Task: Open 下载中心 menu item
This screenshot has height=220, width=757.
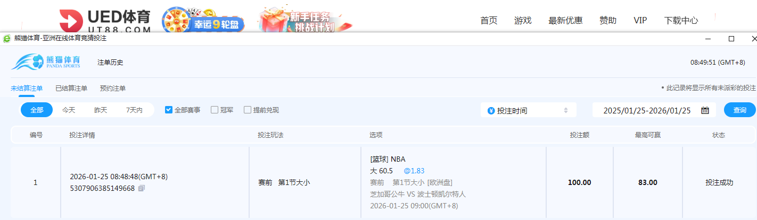Action: [x=681, y=21]
